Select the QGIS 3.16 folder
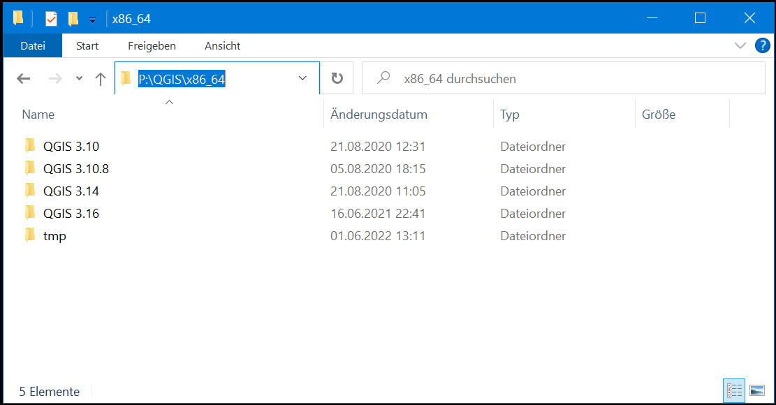Viewport: 776px width, 405px height. [71, 214]
